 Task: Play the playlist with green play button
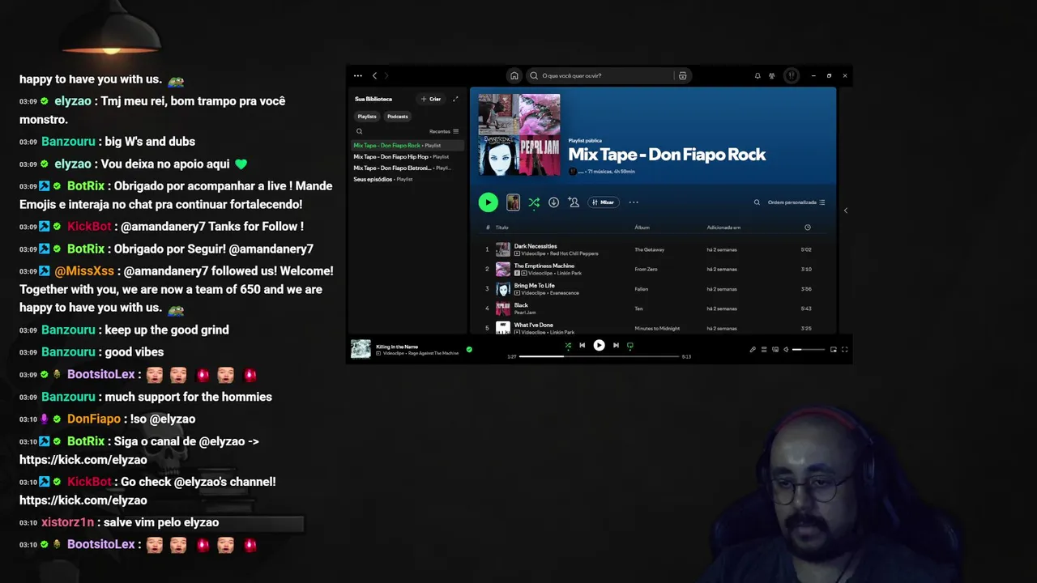488,202
